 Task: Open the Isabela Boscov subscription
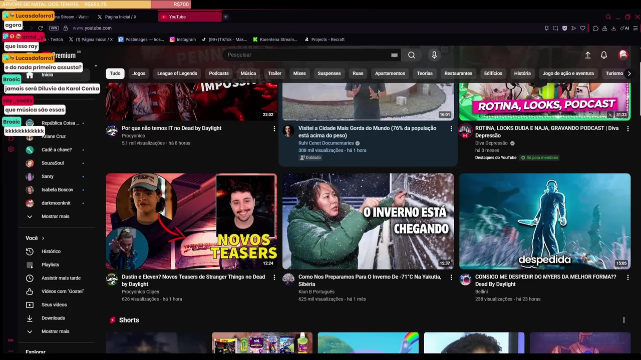point(56,190)
